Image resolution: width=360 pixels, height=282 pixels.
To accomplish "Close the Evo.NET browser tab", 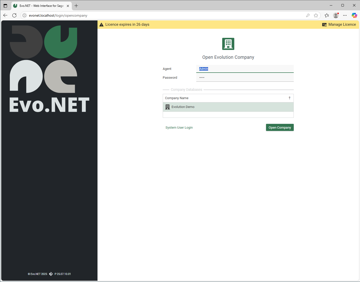I will click(x=68, y=6).
